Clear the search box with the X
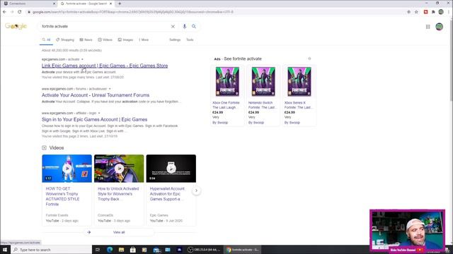The width and height of the screenshot is (453, 254). click(173, 27)
